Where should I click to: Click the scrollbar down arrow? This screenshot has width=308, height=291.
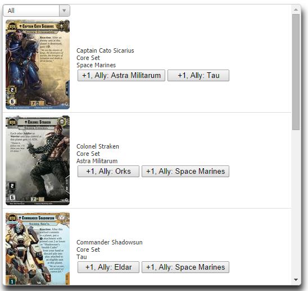(296, 280)
